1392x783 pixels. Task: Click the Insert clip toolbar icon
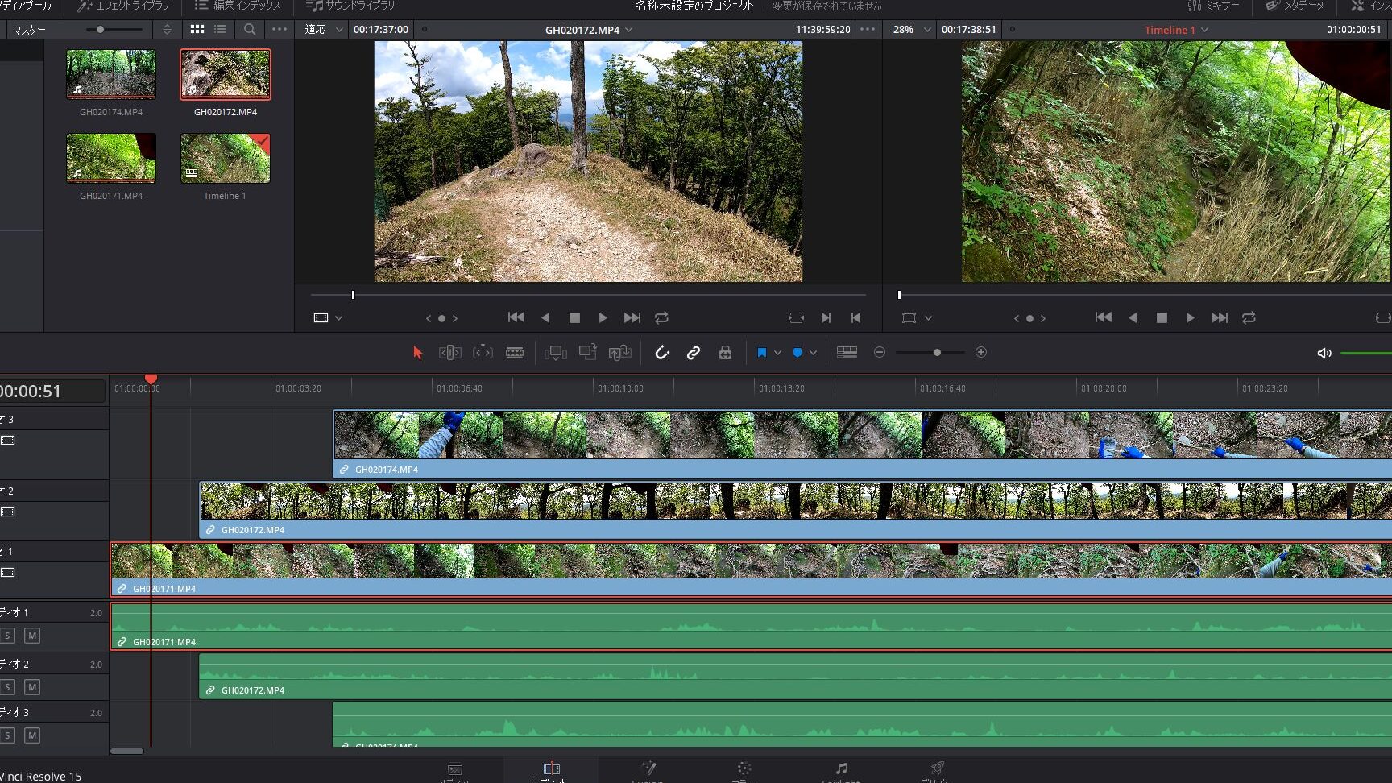coord(555,353)
